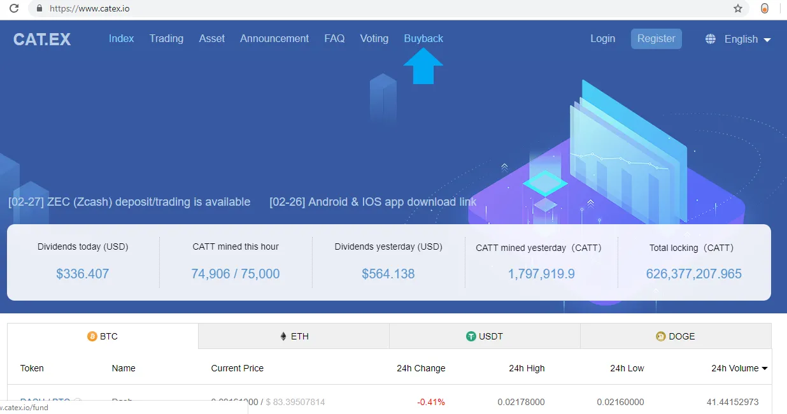Open the Announcement menu item

[274, 38]
